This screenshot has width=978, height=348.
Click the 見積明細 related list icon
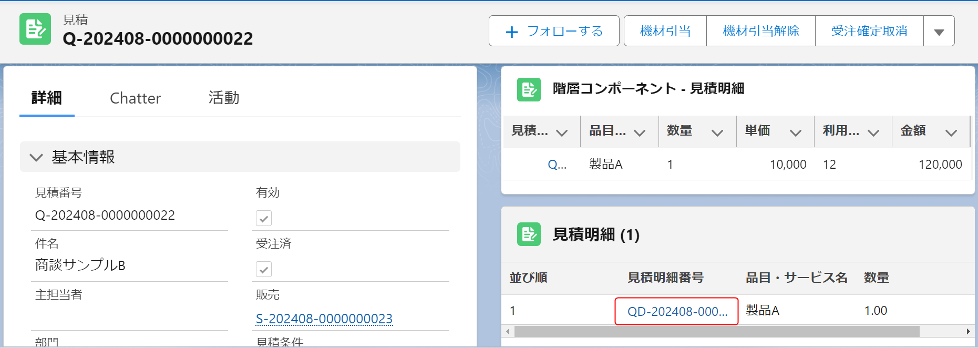[528, 234]
